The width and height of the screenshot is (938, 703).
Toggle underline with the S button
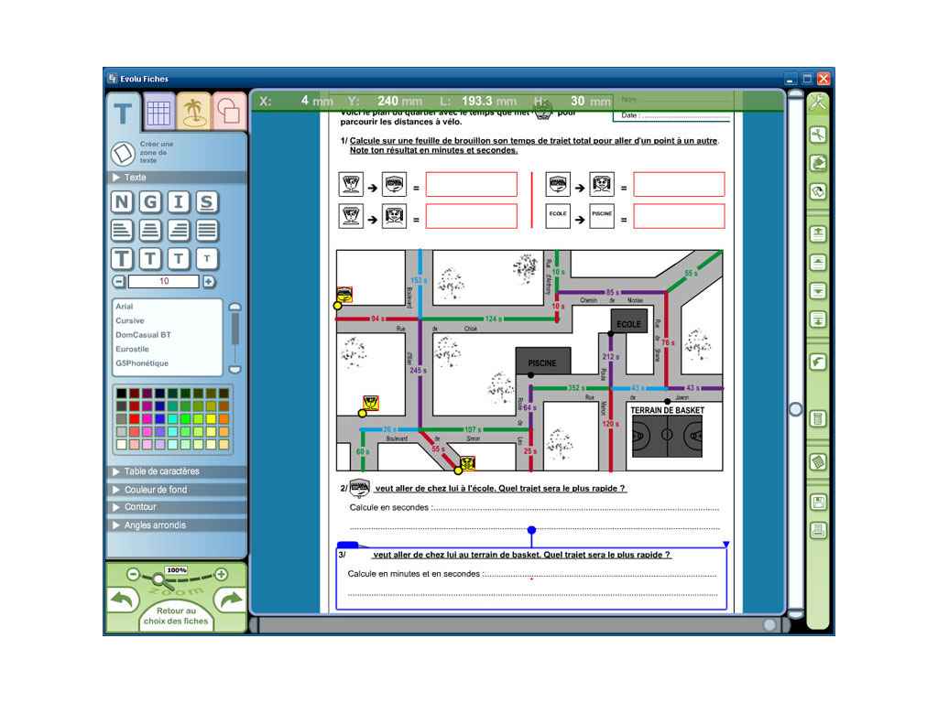click(207, 202)
